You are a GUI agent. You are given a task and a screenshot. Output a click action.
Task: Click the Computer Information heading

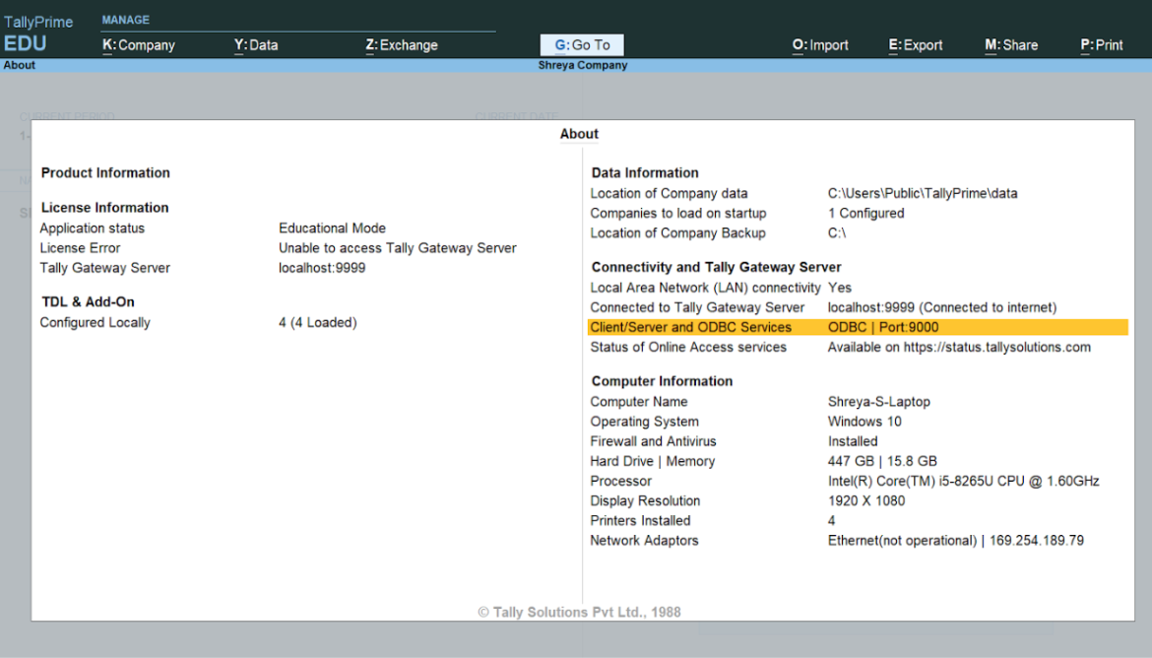tap(662, 381)
